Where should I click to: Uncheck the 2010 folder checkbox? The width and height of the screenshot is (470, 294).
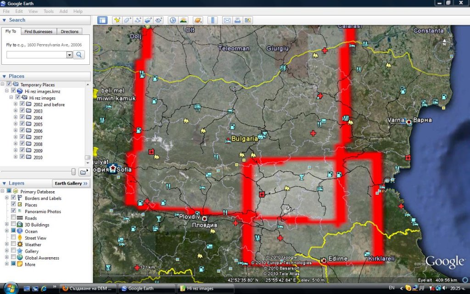(22, 157)
